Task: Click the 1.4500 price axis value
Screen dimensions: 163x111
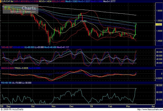Action: click(x=159, y=41)
